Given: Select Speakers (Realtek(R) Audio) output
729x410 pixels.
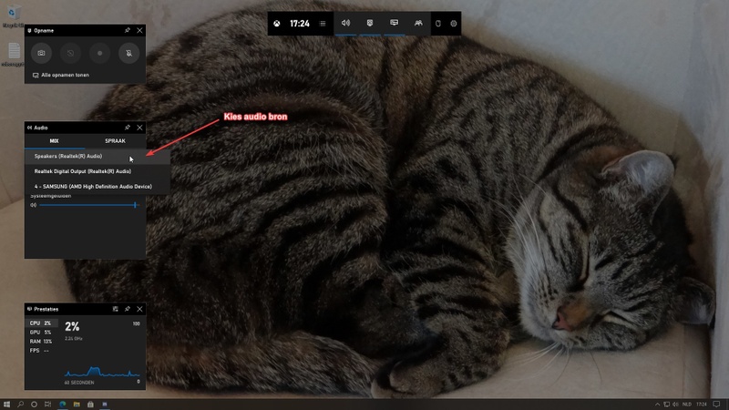Looking at the screenshot, I should pos(98,156).
